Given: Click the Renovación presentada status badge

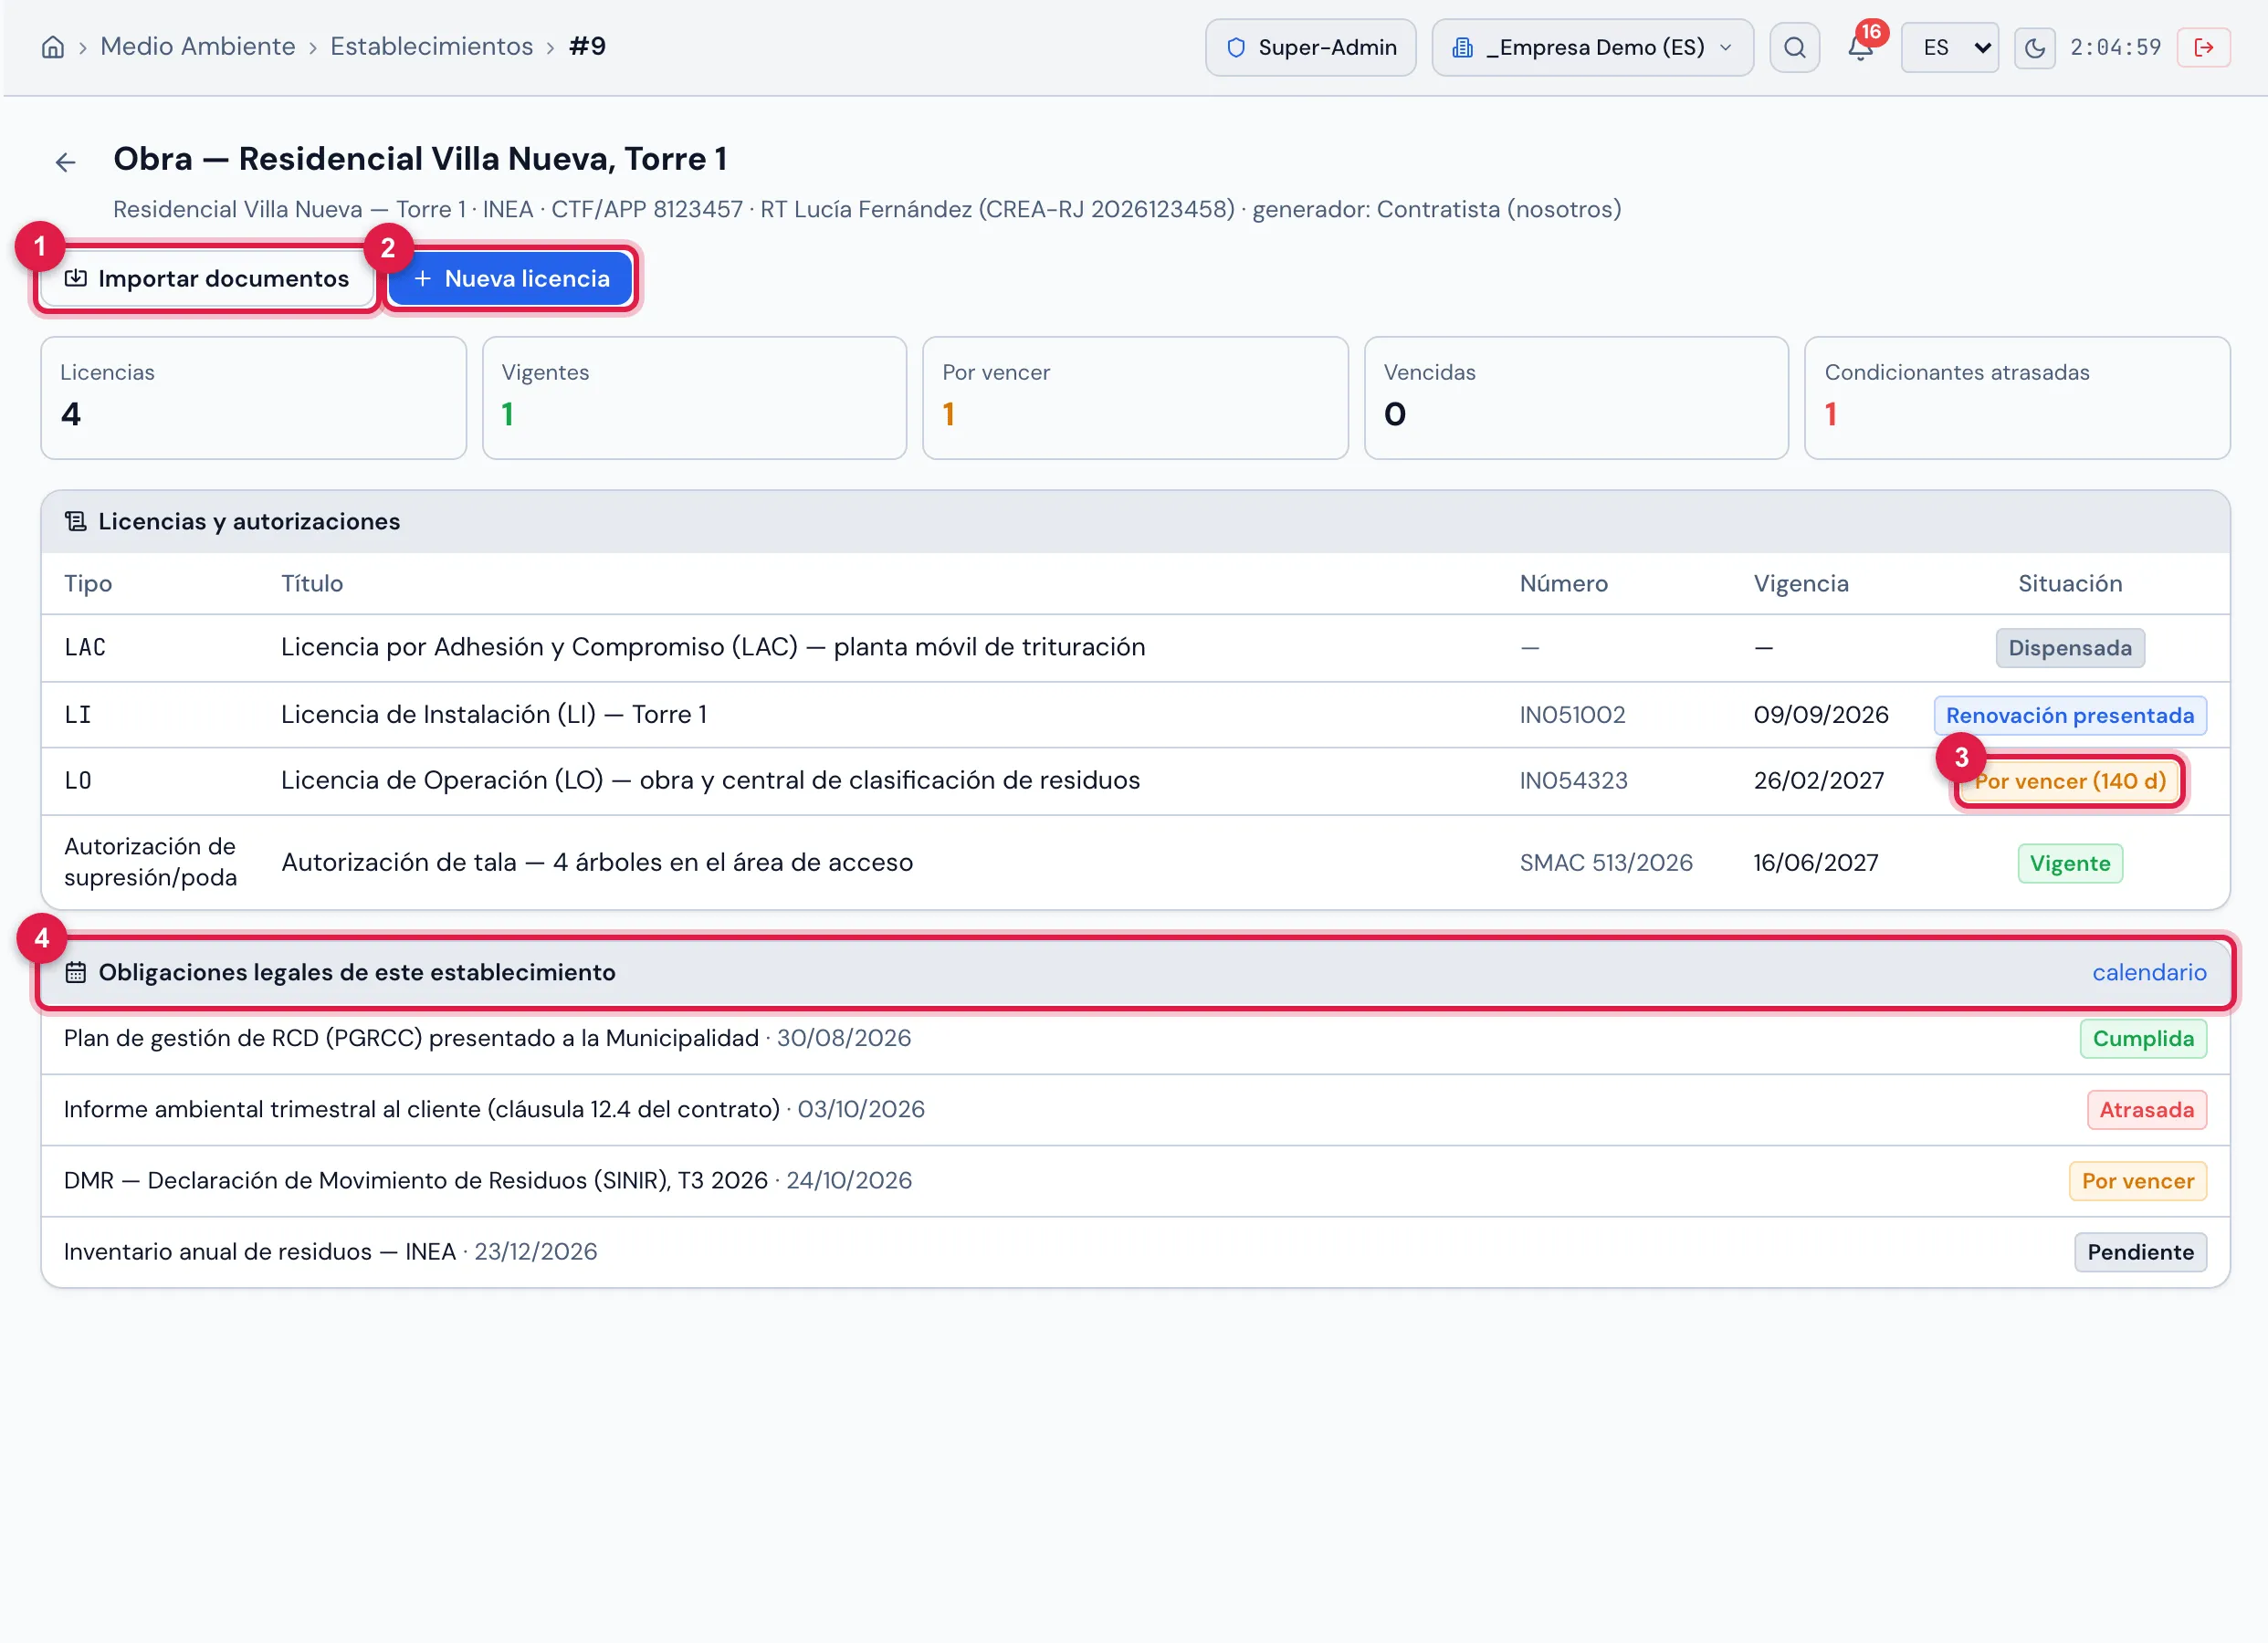Looking at the screenshot, I should click(x=2069, y=715).
